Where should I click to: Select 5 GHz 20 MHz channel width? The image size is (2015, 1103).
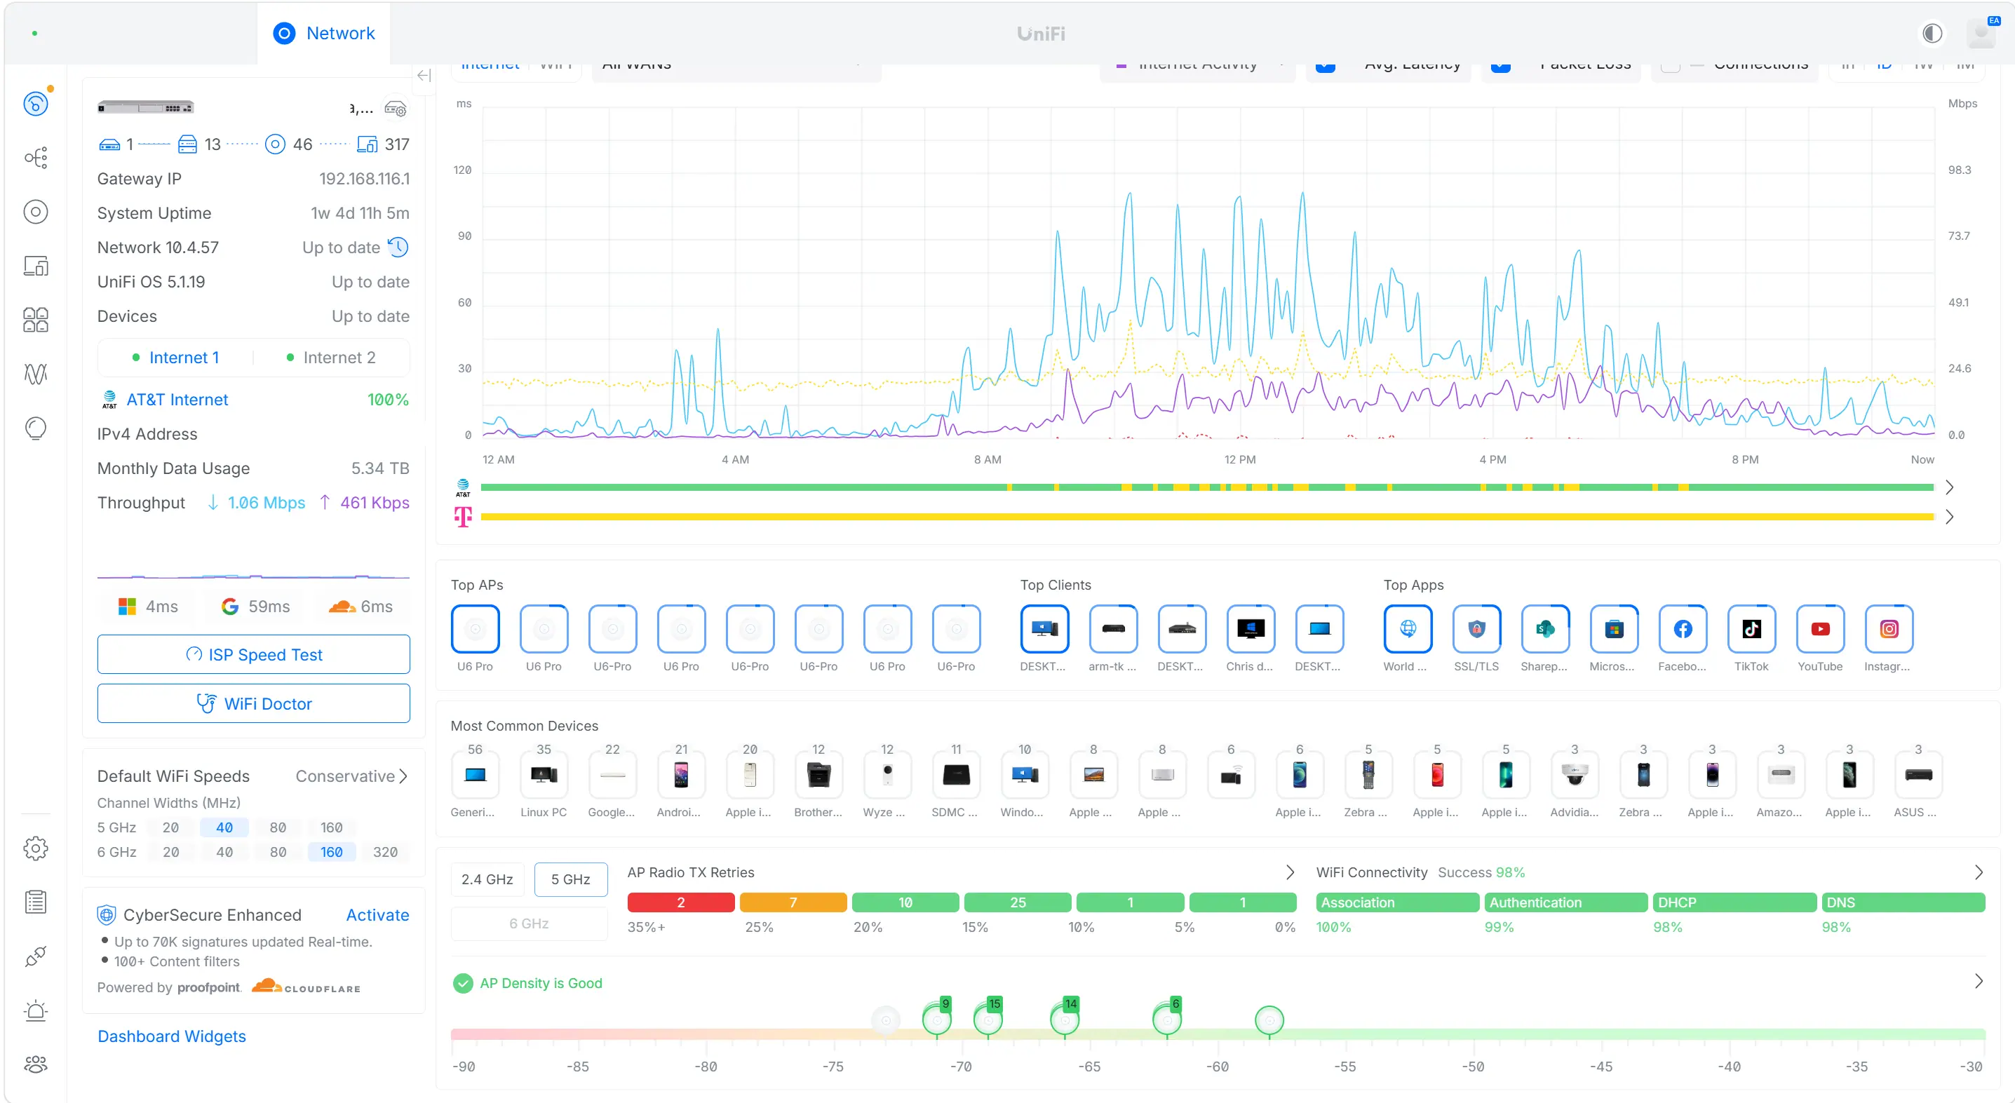click(x=170, y=827)
